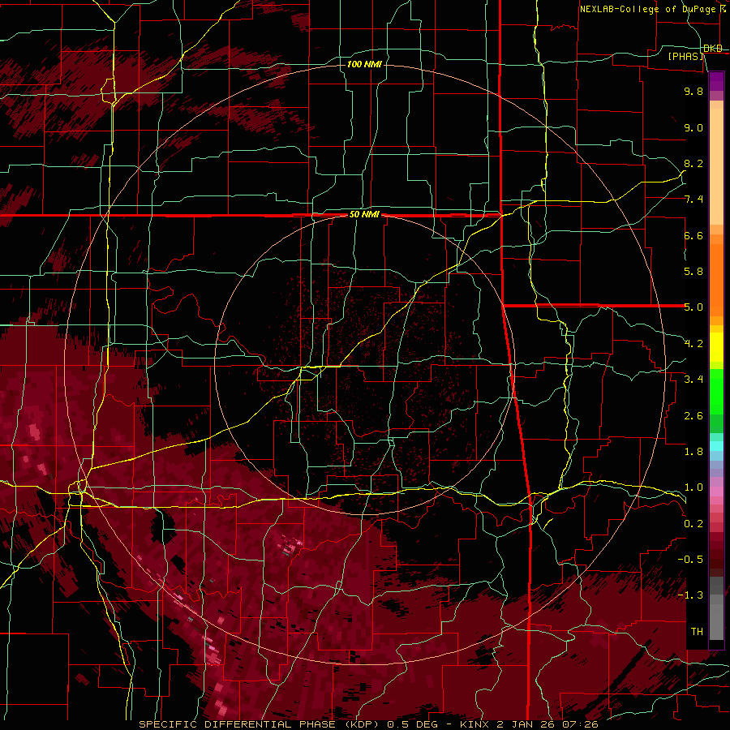
Task: Click the 5.8 value on the color scale
Action: 693,271
